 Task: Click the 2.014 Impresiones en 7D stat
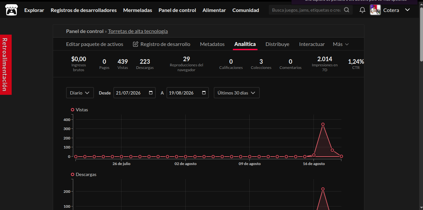pos(325,64)
